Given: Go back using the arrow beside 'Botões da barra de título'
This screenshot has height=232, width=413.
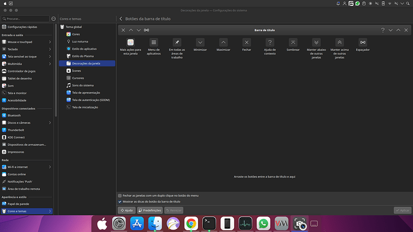Looking at the screenshot, I should [121, 19].
